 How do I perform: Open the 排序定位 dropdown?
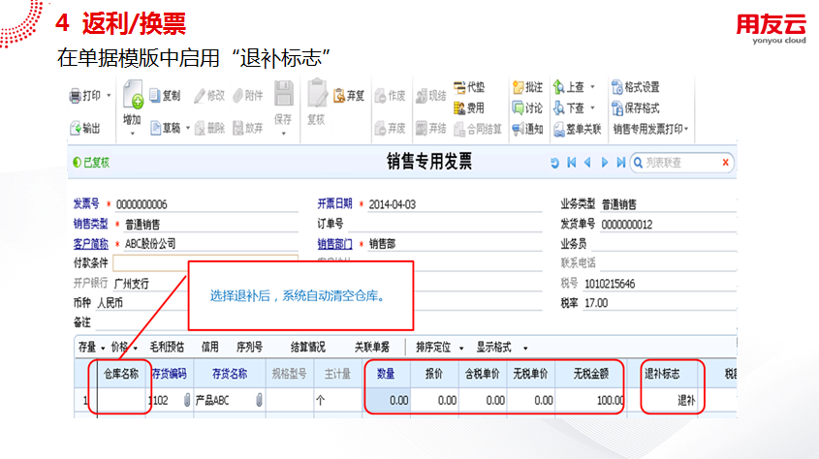[x=440, y=348]
